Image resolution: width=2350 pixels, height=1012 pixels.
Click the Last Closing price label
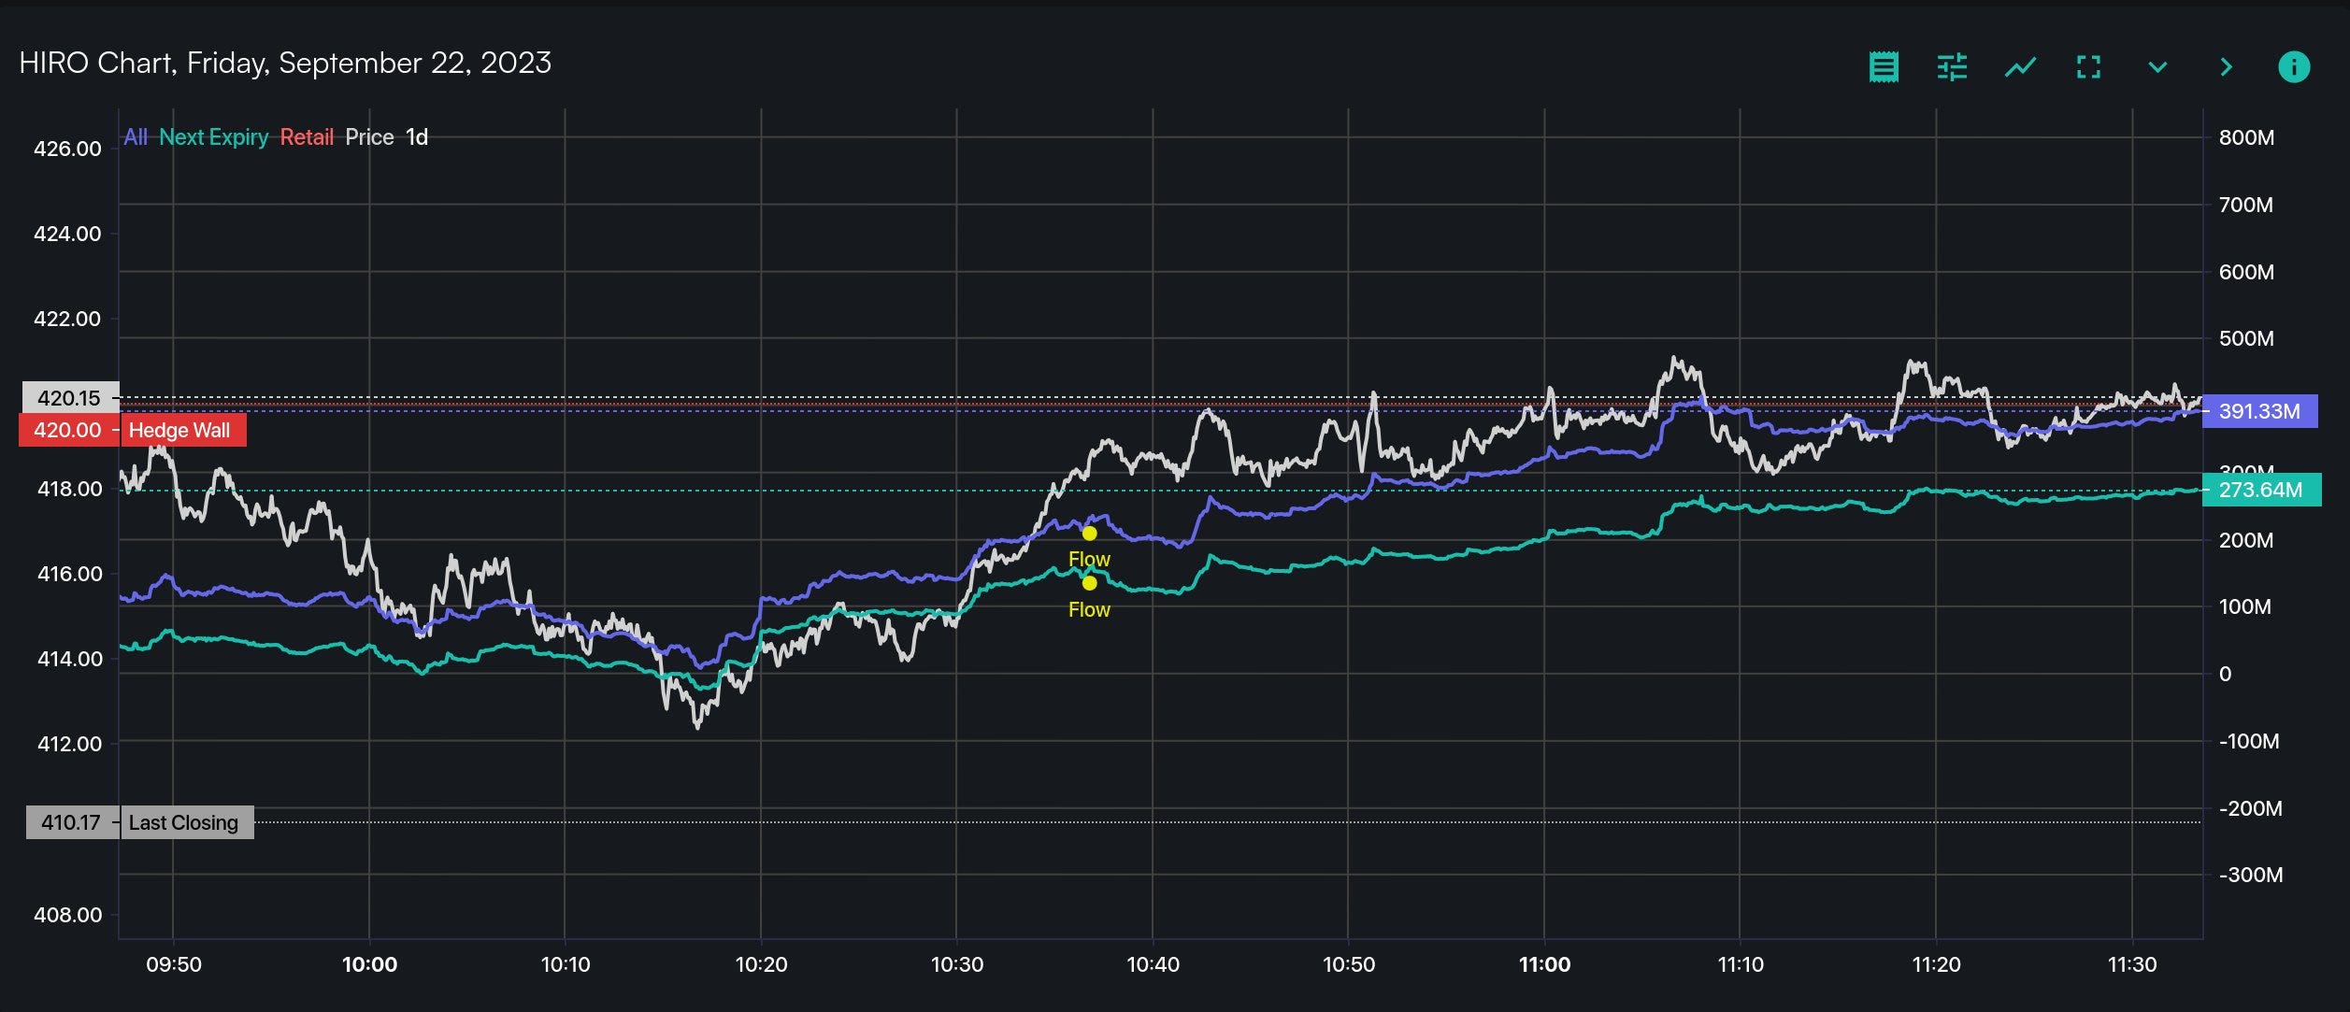[x=183, y=823]
